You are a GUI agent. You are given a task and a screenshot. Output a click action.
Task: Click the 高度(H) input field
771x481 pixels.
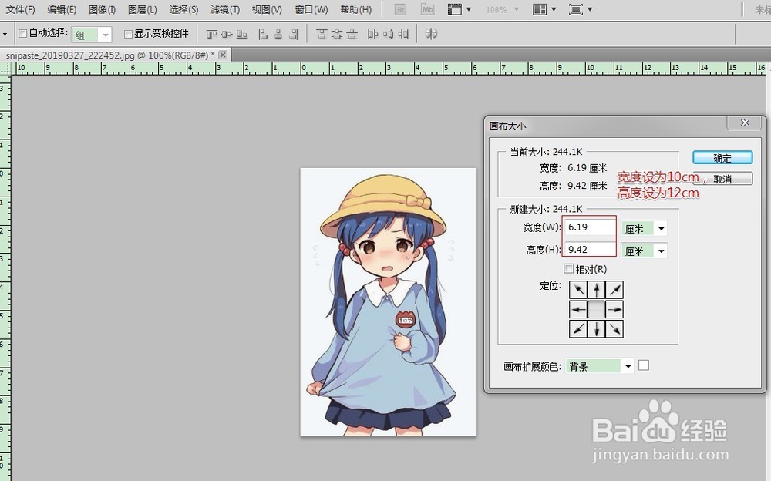click(590, 249)
